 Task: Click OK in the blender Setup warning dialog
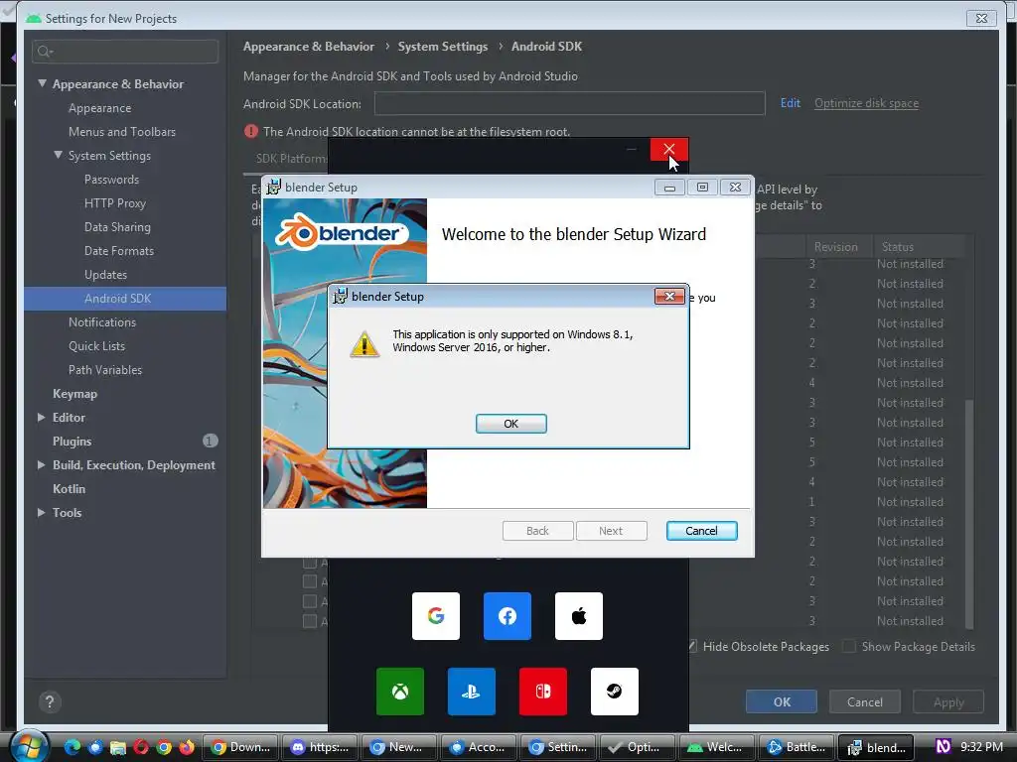click(x=511, y=423)
